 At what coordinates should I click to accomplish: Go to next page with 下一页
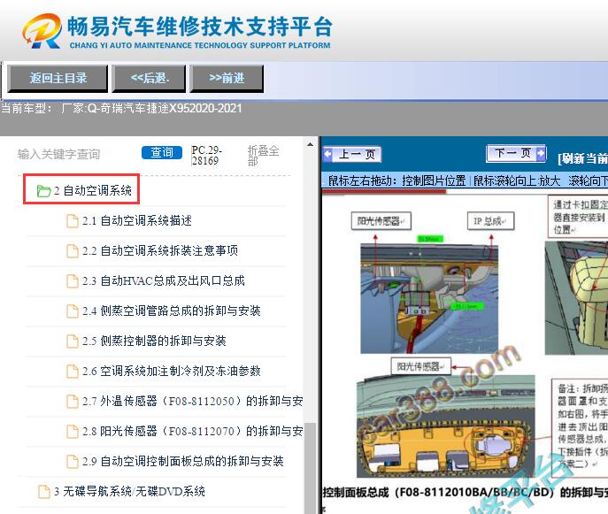516,154
